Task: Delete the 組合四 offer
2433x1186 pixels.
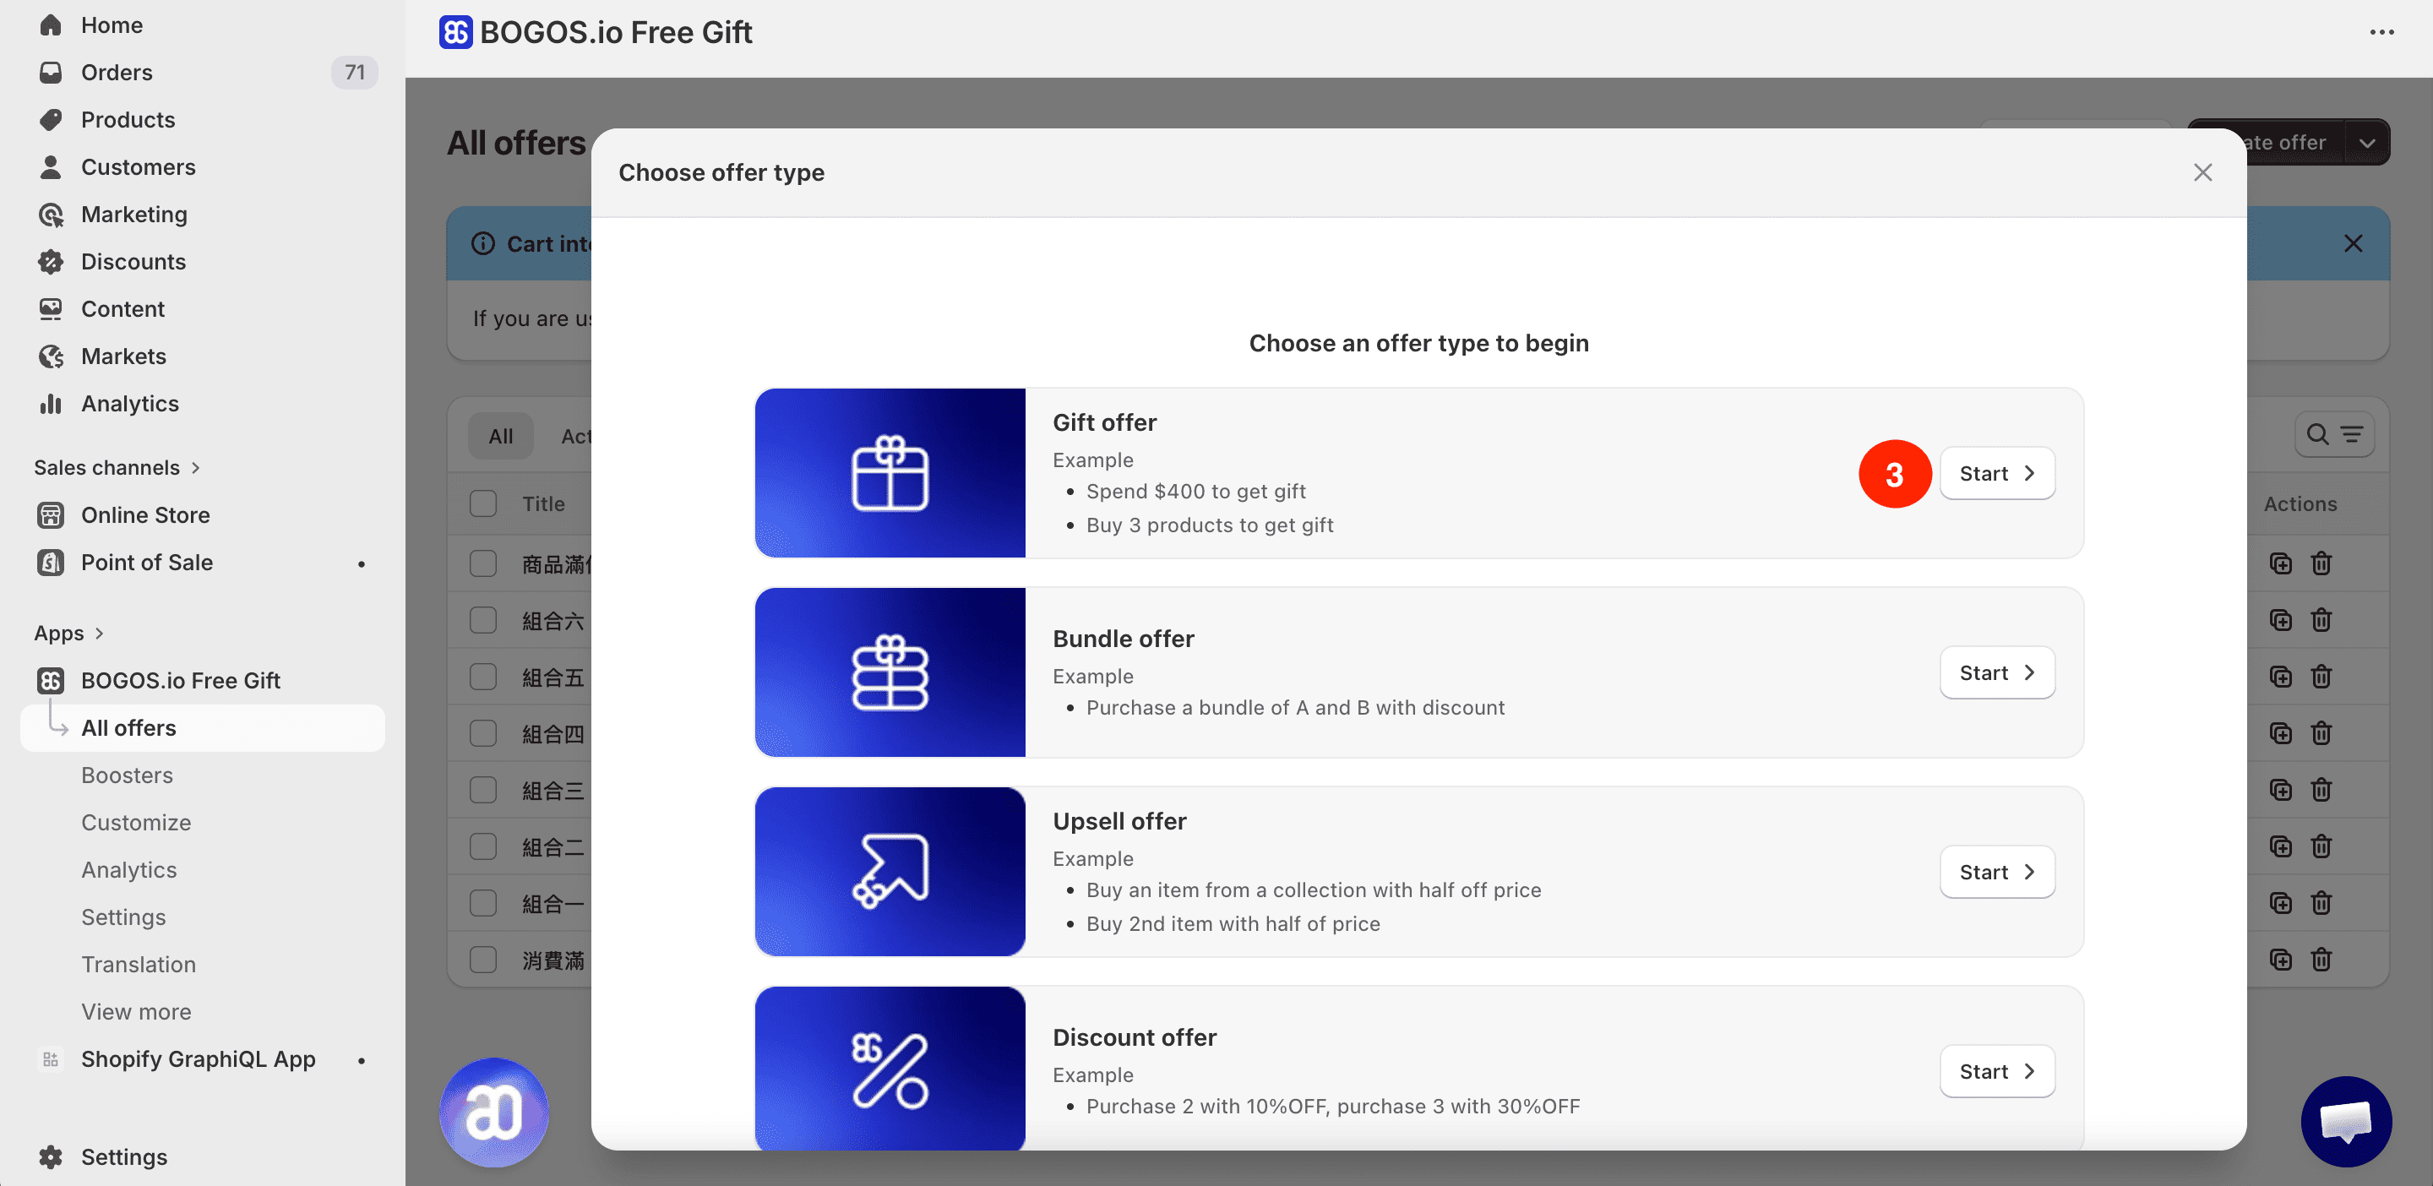Action: pyautogui.click(x=2321, y=734)
